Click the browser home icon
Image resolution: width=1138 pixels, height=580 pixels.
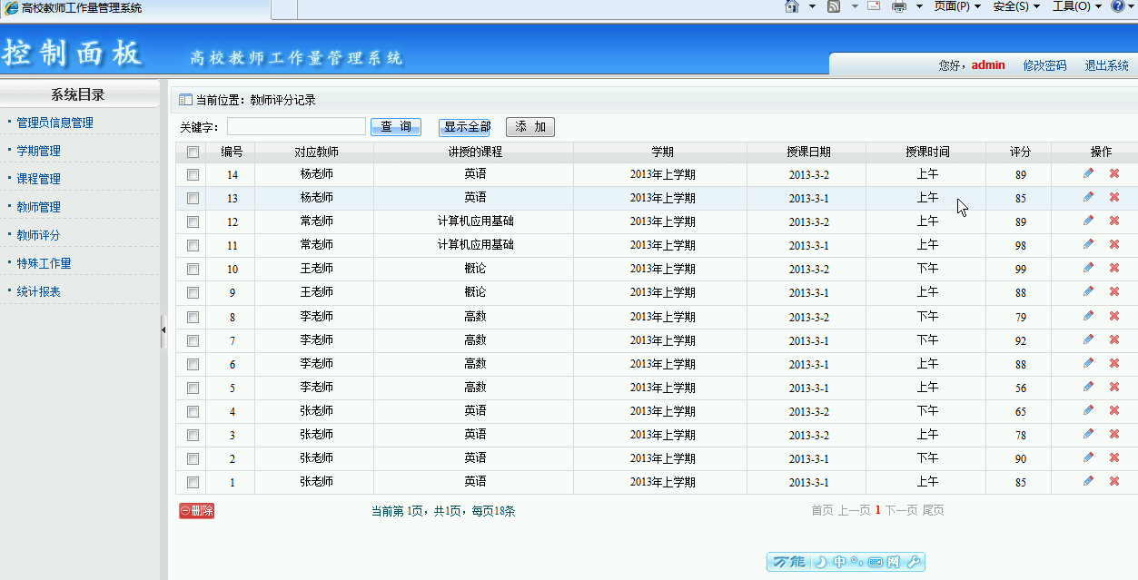(792, 6)
